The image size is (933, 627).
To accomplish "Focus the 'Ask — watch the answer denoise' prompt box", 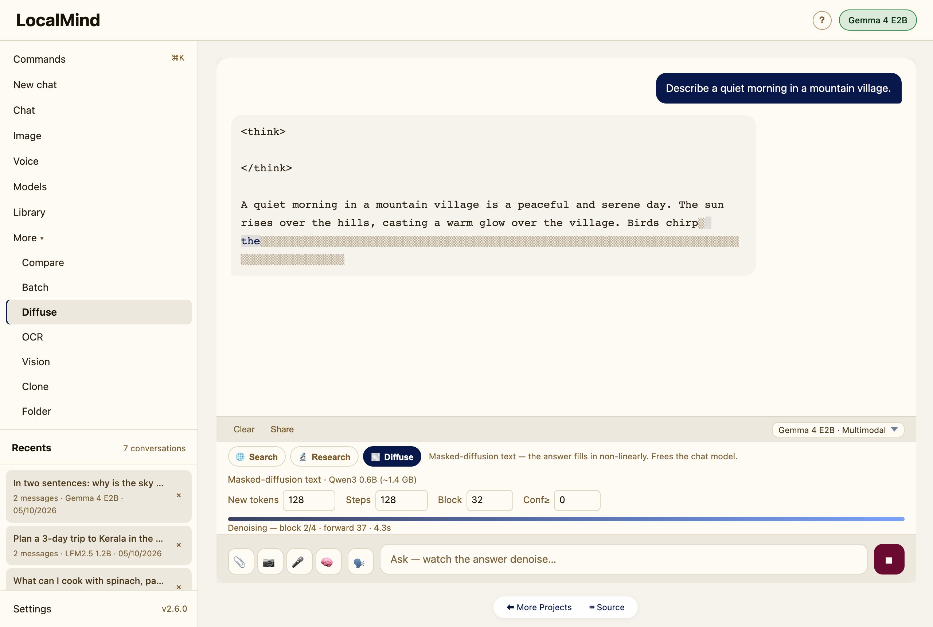I will (x=624, y=559).
